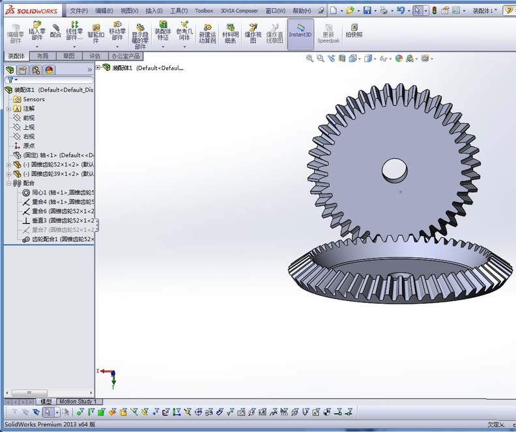
Task: Open the 视图(V) menu
Action: point(130,11)
